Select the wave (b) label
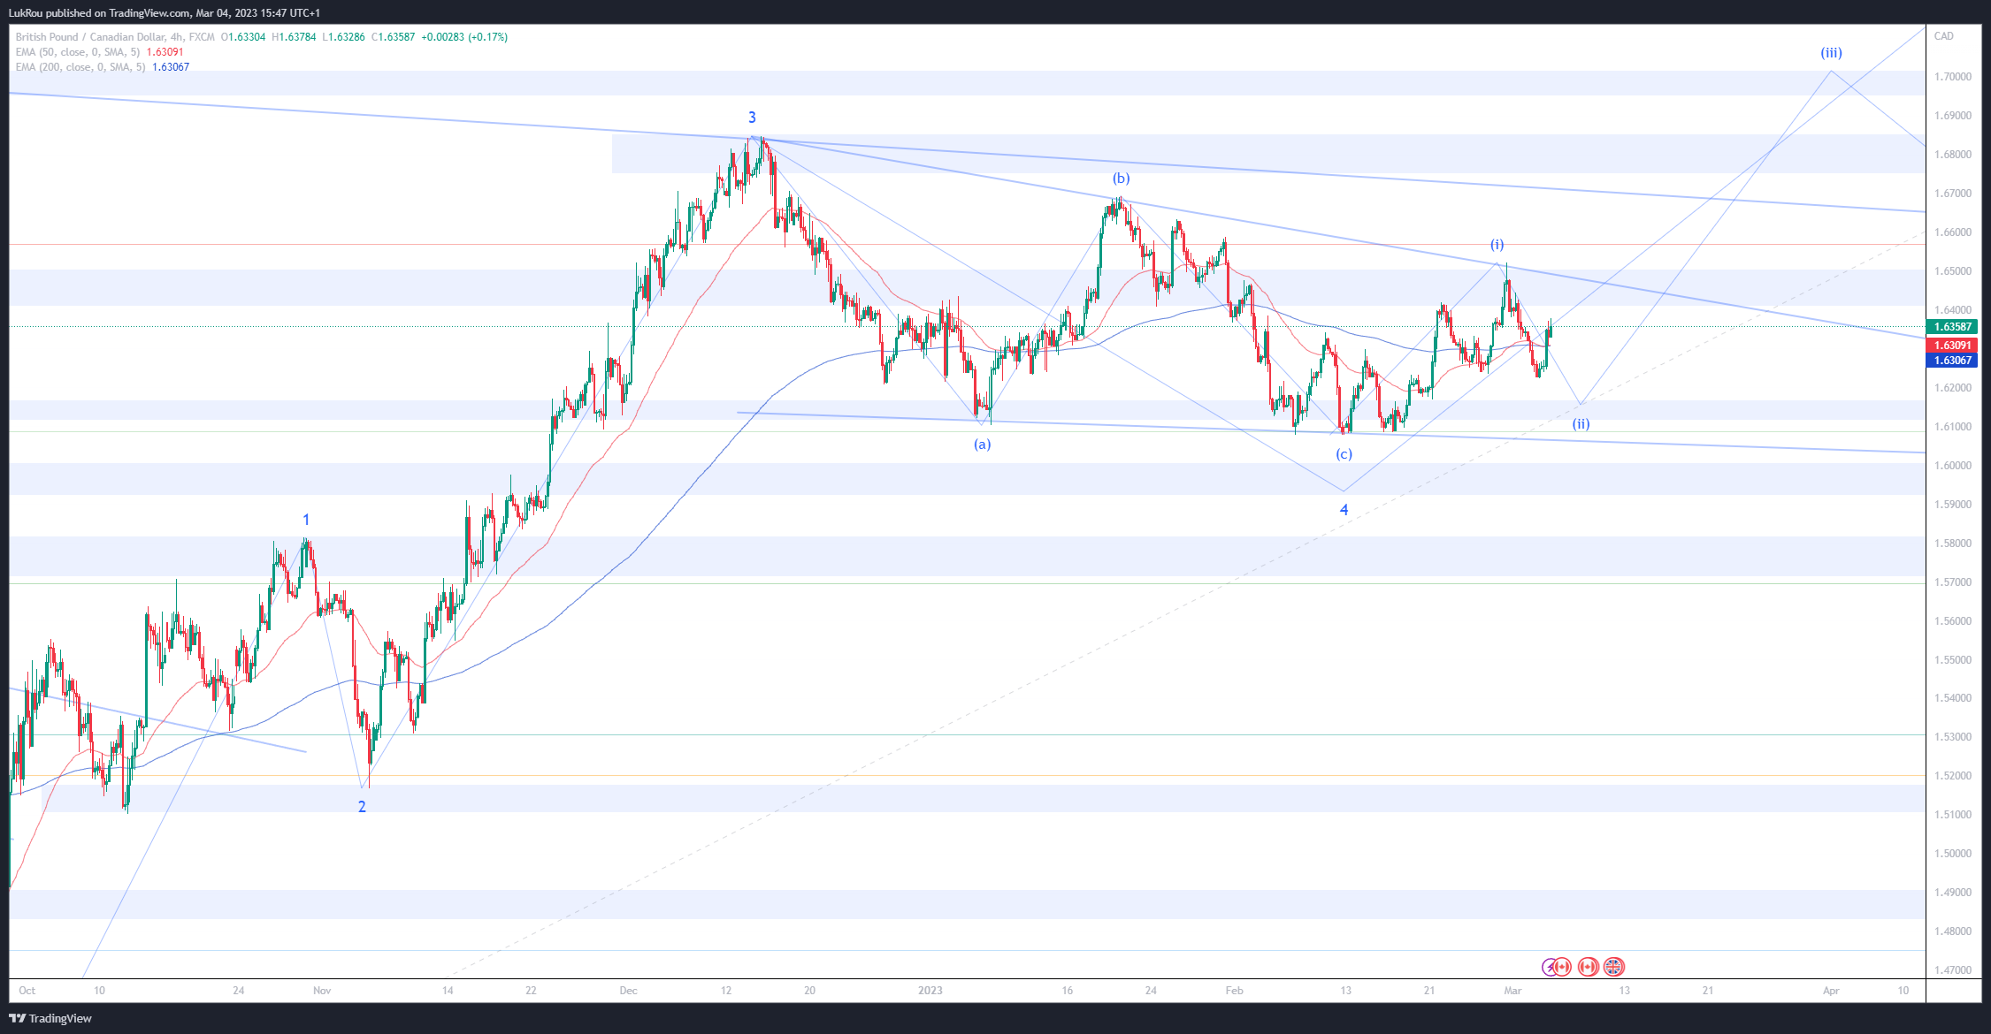 1121,179
